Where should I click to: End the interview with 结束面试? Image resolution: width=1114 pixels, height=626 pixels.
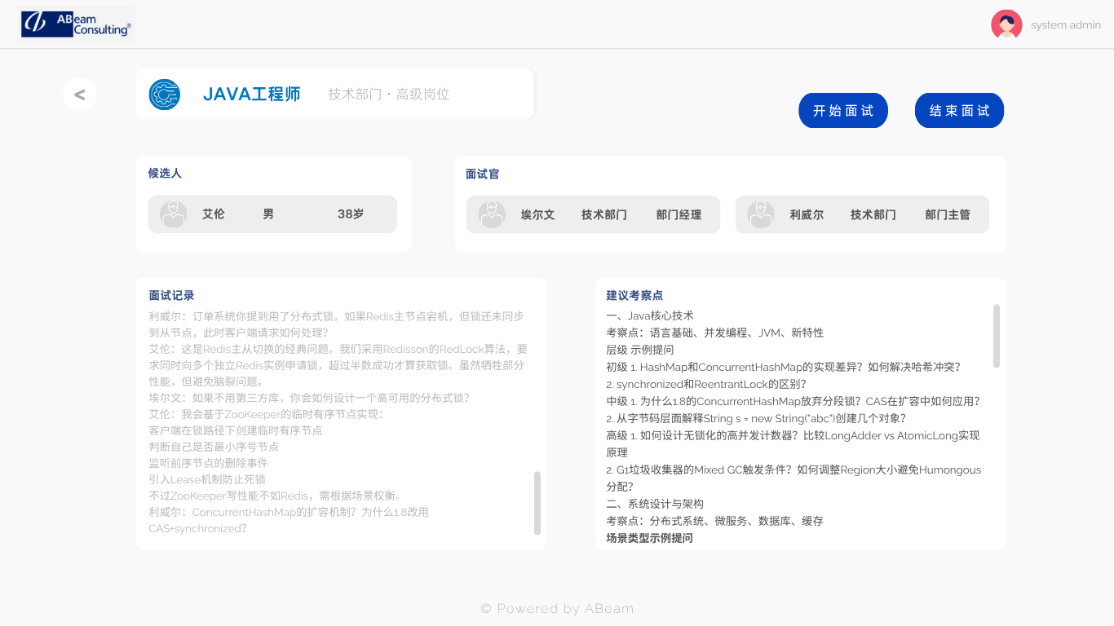pyautogui.click(x=959, y=111)
